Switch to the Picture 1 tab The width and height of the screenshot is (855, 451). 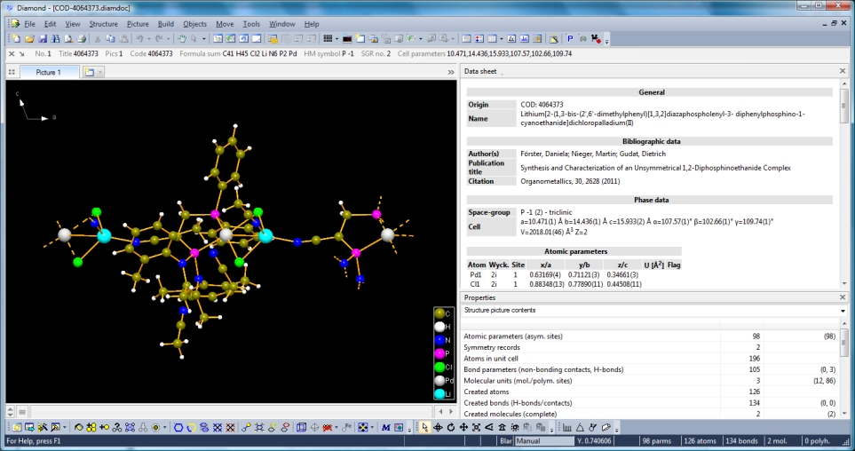tap(48, 72)
